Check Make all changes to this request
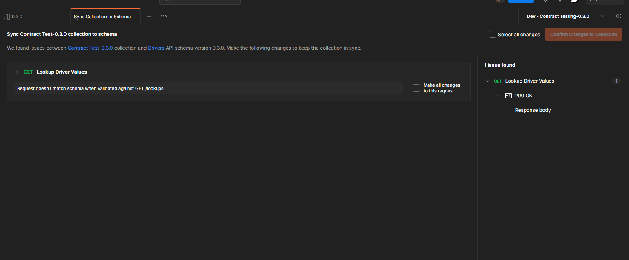The image size is (629, 260). pos(416,88)
